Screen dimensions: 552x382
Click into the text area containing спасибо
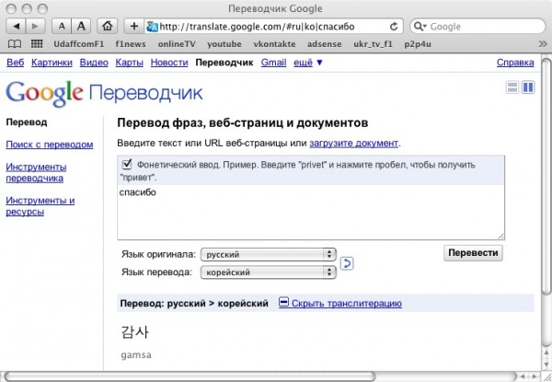(x=311, y=212)
